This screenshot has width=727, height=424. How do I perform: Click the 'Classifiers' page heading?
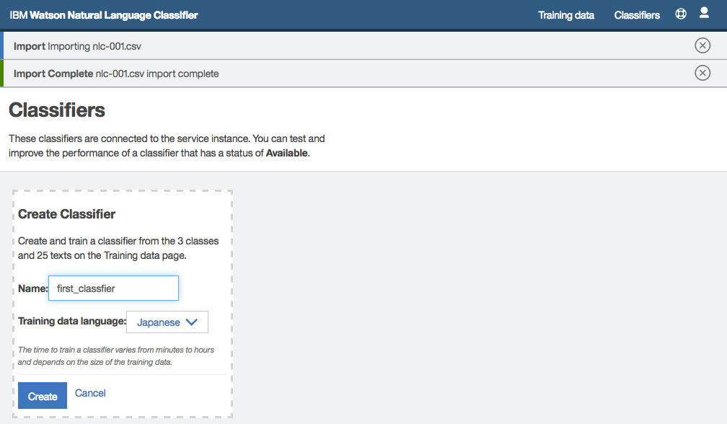click(57, 110)
